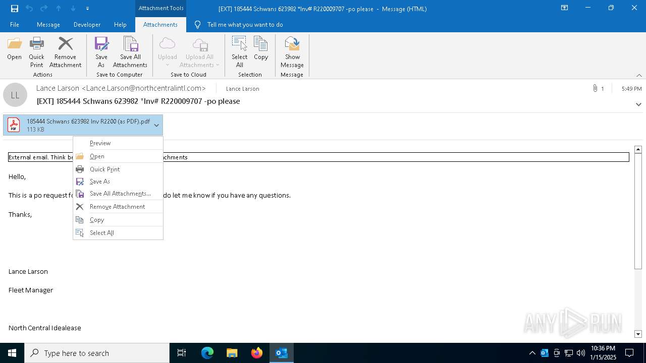
Task: Click the Lance Larson sender name label
Action: pyautogui.click(x=242, y=89)
